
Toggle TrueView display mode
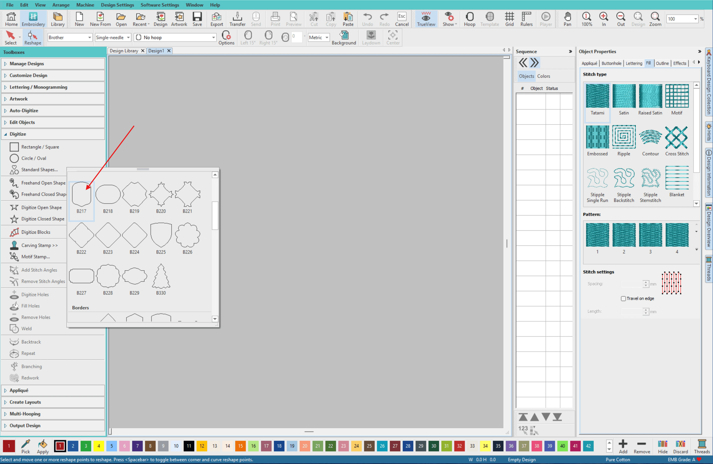point(426,19)
